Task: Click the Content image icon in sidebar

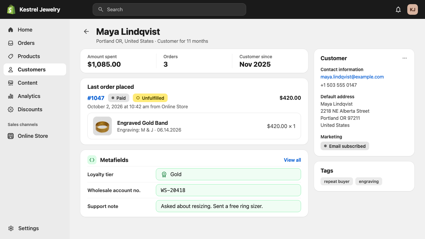Action: click(x=11, y=83)
